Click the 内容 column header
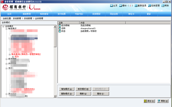Image resolution: width=172 pixels, height=107 pixels. (x=102, y=23)
